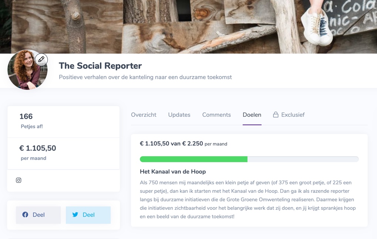The width and height of the screenshot is (377, 239).
Task: Share via the Twitter Deel button
Action: coord(88,215)
